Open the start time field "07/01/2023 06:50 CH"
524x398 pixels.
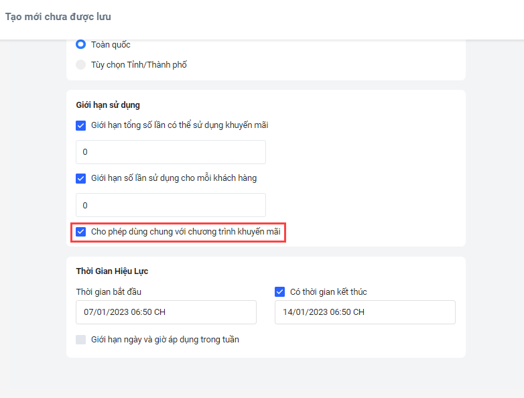[x=166, y=312]
